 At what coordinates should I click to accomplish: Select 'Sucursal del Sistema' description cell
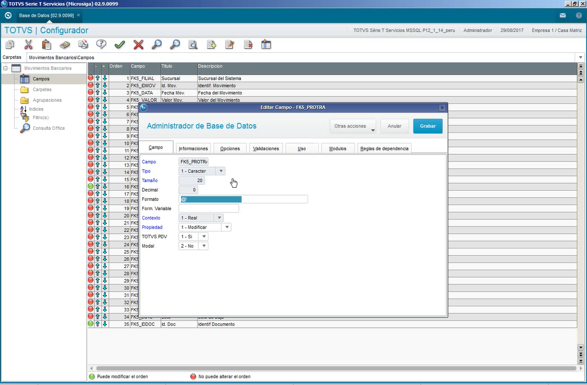pos(387,78)
